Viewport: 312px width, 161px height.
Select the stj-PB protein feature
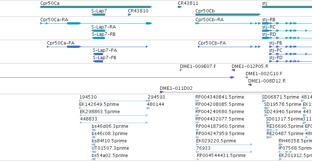click(290, 47)
